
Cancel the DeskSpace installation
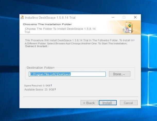[x=129, y=103]
